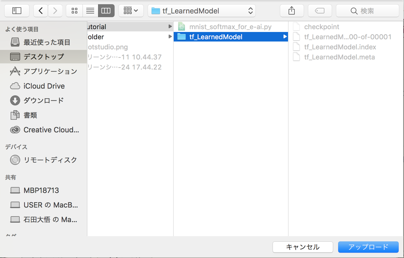Open アプリケーション in the sidebar
The image size is (404, 258).
point(43,71)
